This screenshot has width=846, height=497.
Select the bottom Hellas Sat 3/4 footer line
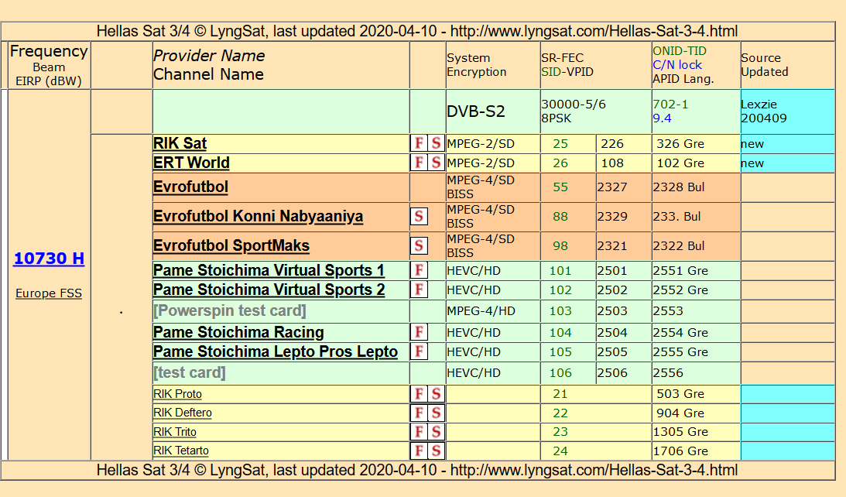[418, 470]
